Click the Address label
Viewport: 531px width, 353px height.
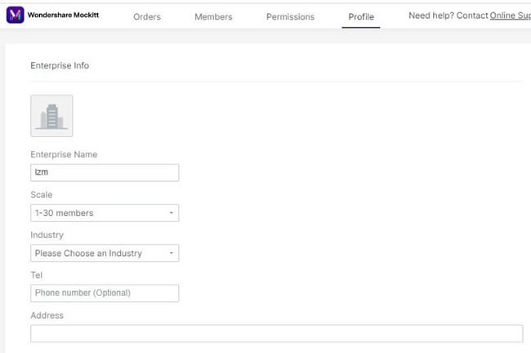click(47, 315)
